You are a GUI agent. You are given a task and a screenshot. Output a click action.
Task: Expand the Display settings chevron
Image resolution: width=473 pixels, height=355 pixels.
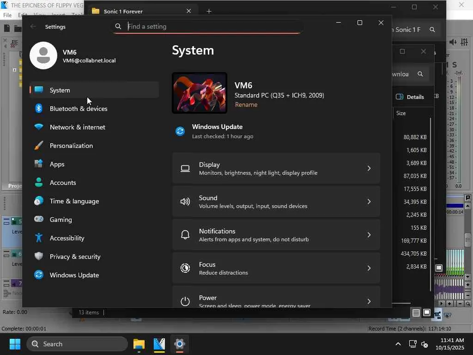point(369,168)
